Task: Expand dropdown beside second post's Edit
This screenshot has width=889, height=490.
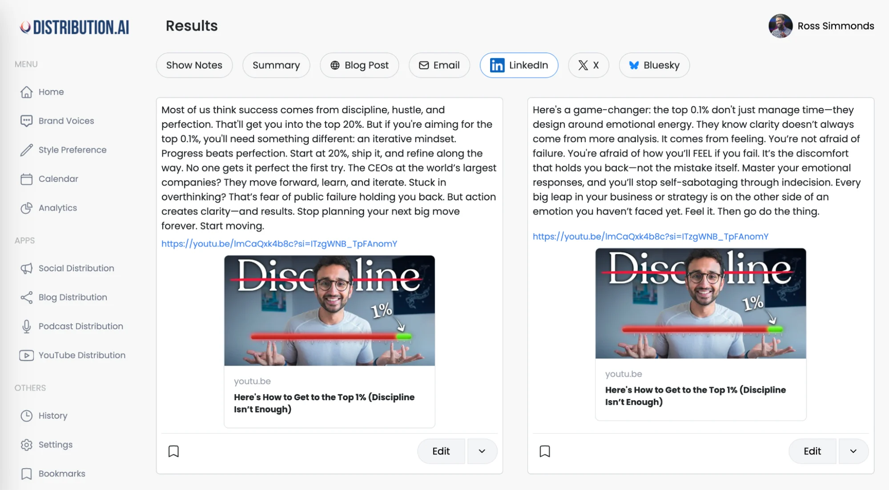Action: click(853, 451)
